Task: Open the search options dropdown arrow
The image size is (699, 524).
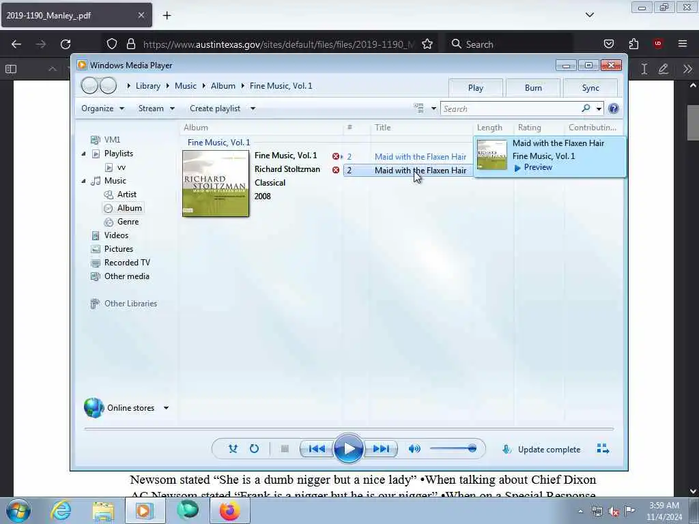Action: [599, 108]
